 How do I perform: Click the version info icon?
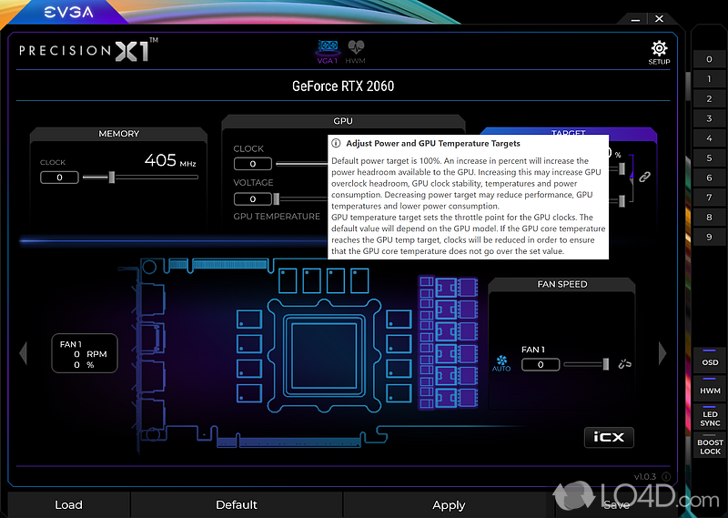tap(666, 477)
